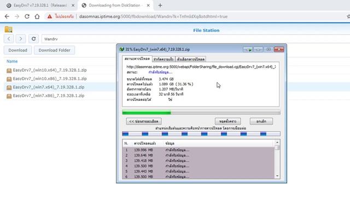
Task: Open the download status tab (สถานะดาวน์โหลด)
Action: click(x=137, y=59)
